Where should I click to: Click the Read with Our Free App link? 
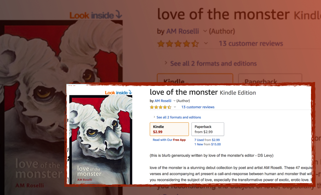[x=169, y=140]
